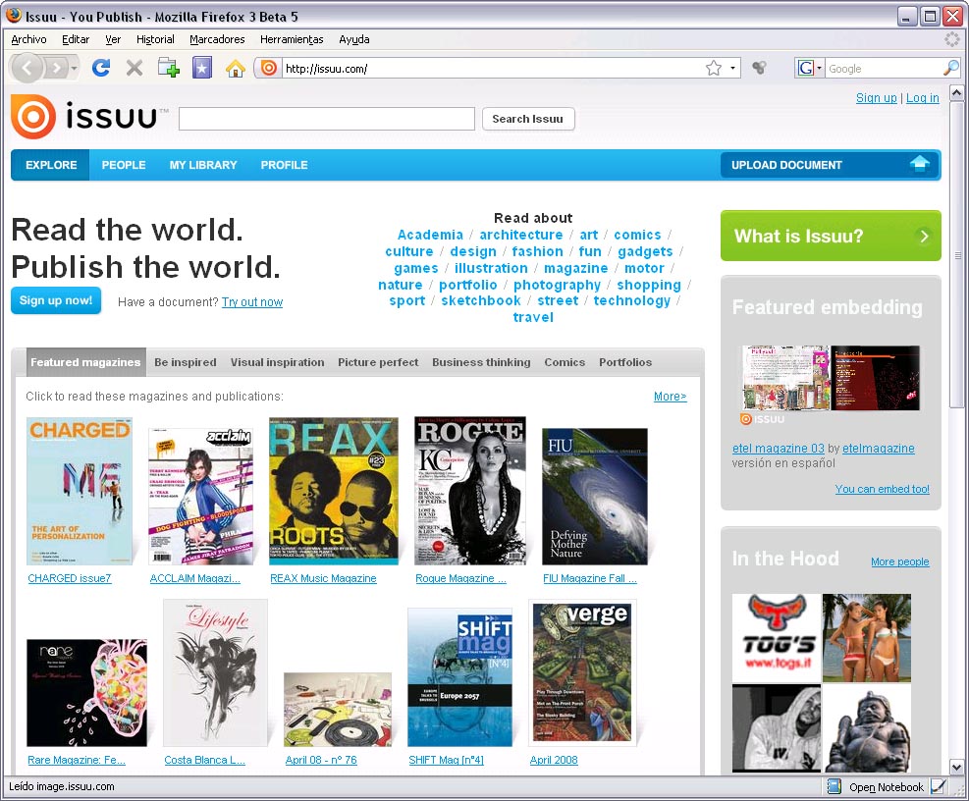
Task: Click the UPLOAD DOCUMENT button
Action: (830, 165)
